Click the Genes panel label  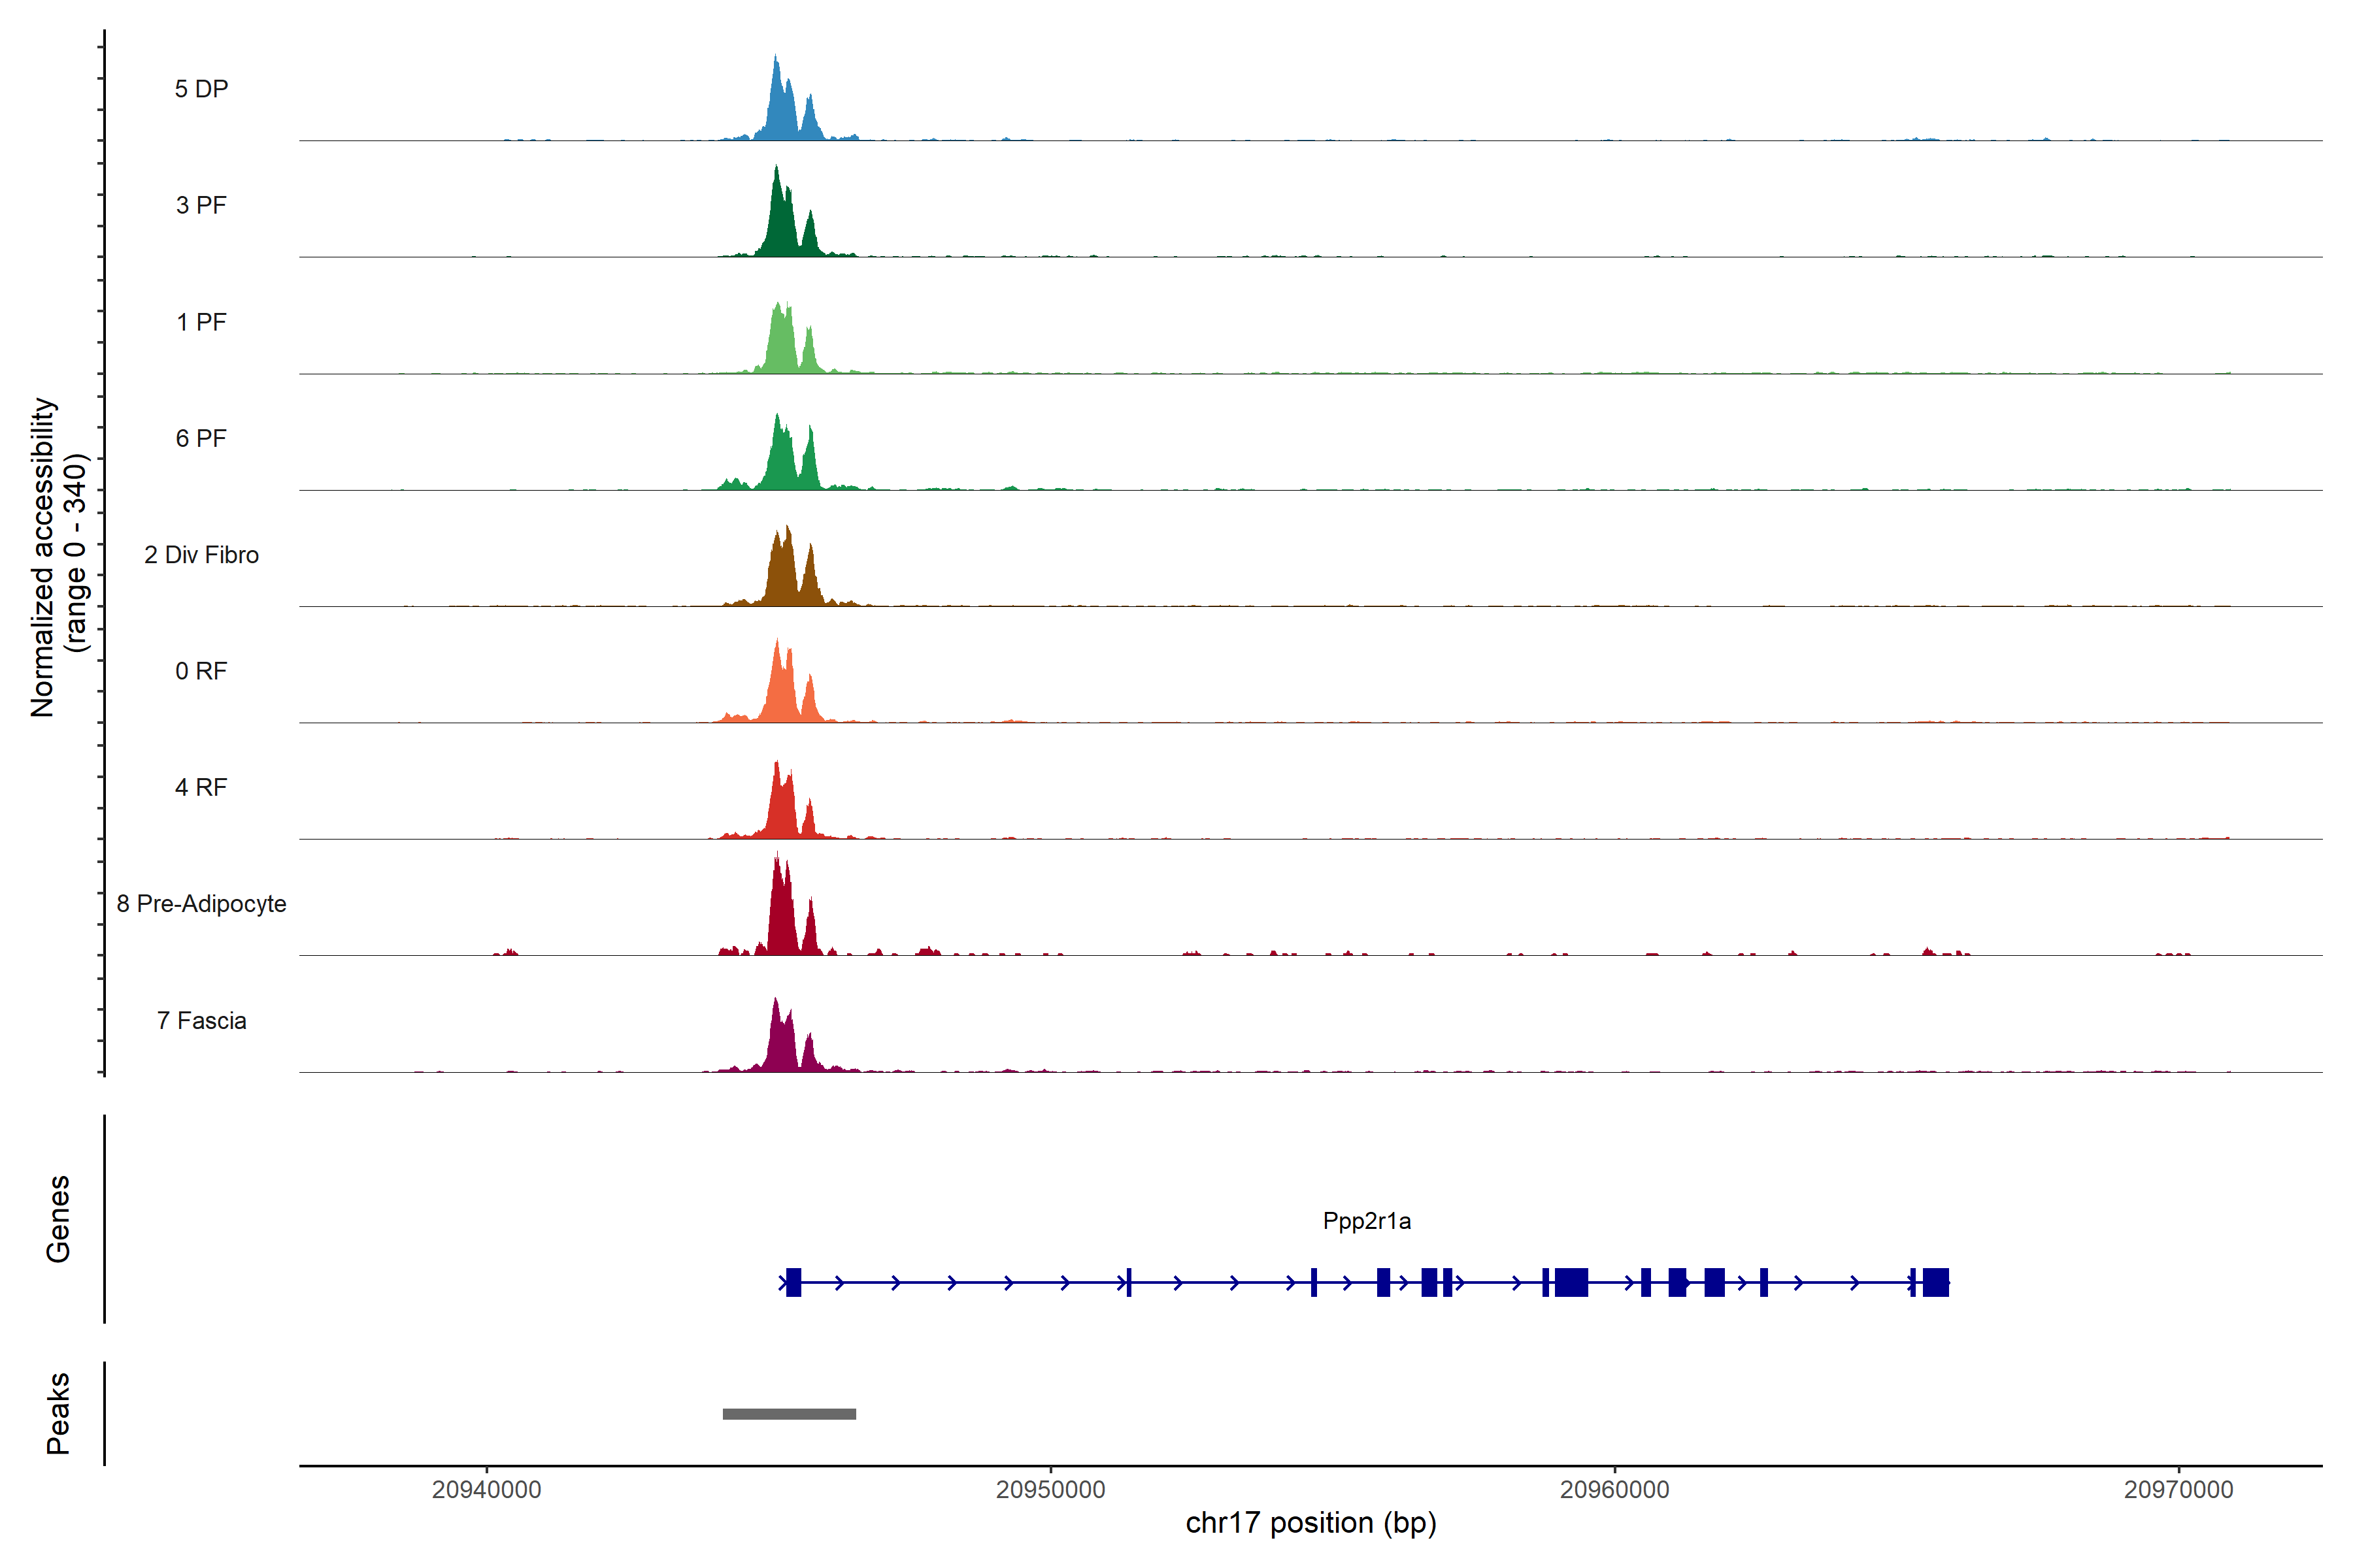[x=58, y=1219]
